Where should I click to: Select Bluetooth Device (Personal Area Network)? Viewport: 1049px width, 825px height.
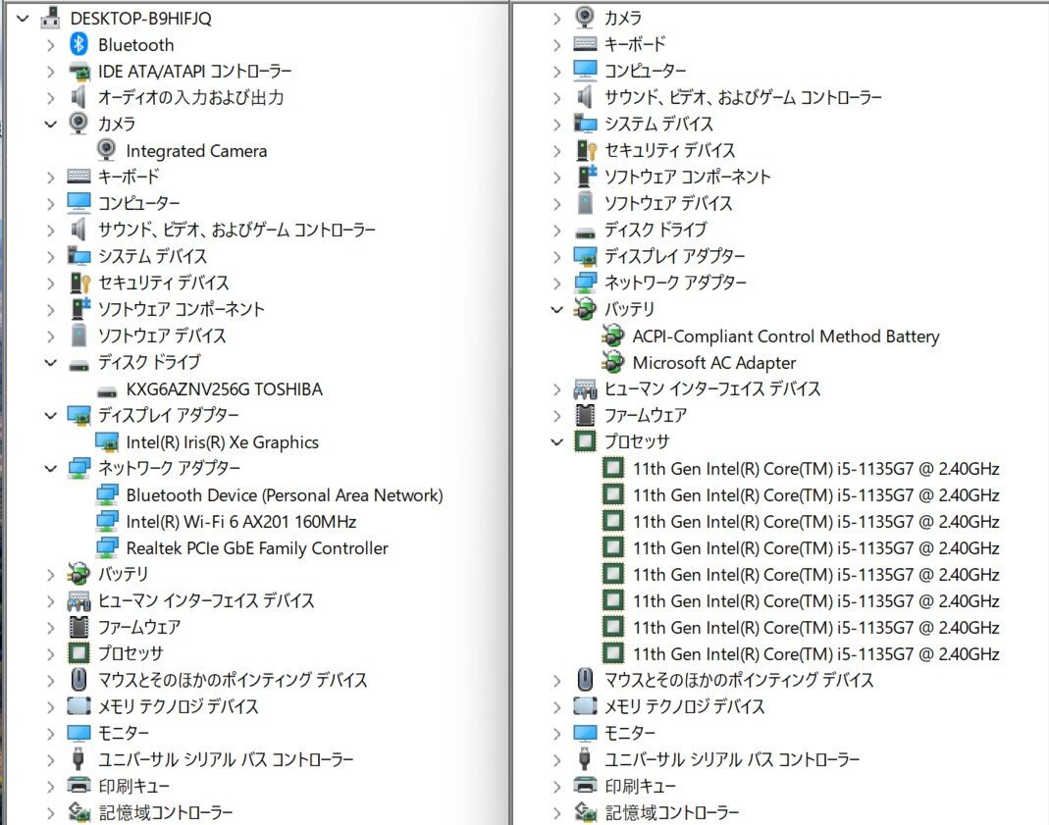coord(285,494)
